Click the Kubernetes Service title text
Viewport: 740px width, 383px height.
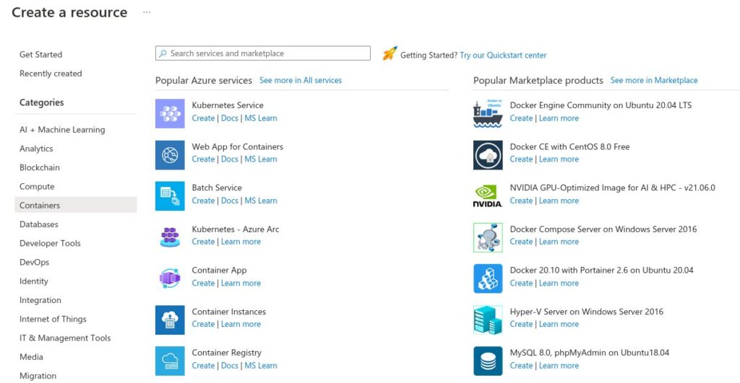(x=228, y=105)
